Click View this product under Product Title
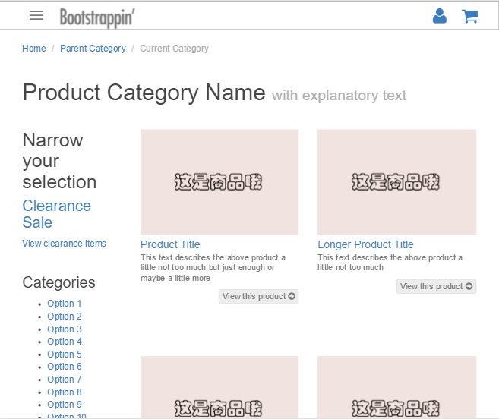 [258, 296]
